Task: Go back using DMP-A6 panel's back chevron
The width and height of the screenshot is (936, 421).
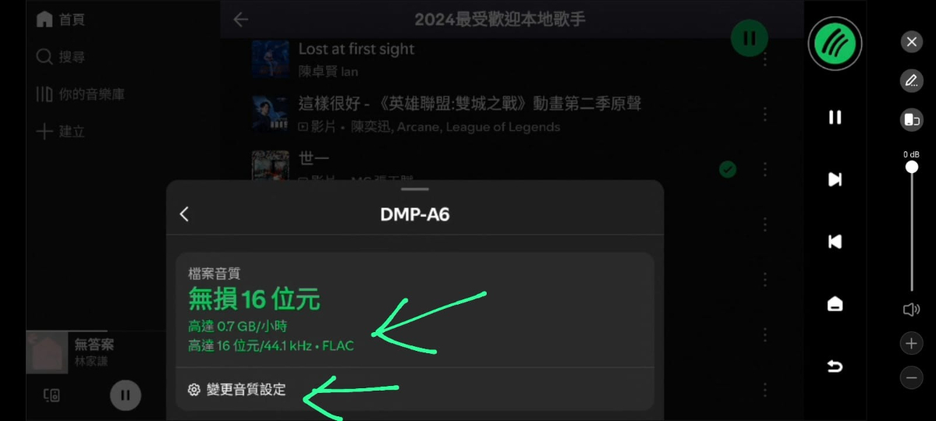Action: coord(184,214)
